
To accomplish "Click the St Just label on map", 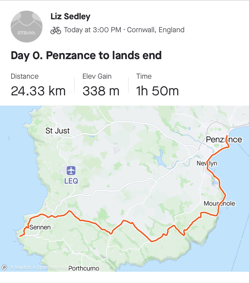I will coord(58,131).
